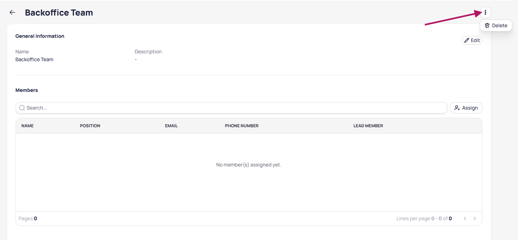This screenshot has width=518, height=240.
Task: Go to the previous page of members
Action: (465, 218)
